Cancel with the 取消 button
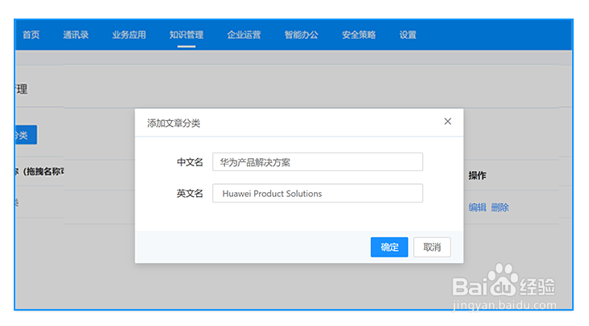The image size is (589, 326). [x=432, y=247]
